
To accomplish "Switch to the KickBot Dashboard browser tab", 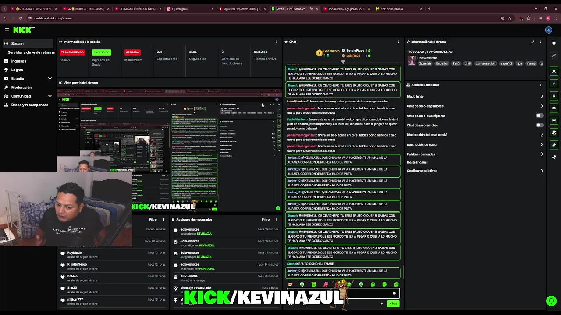I will coord(399,9).
